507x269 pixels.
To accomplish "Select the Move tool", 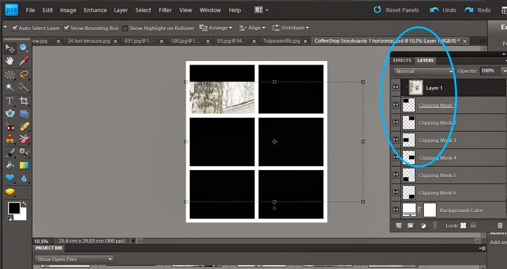I will (9, 47).
